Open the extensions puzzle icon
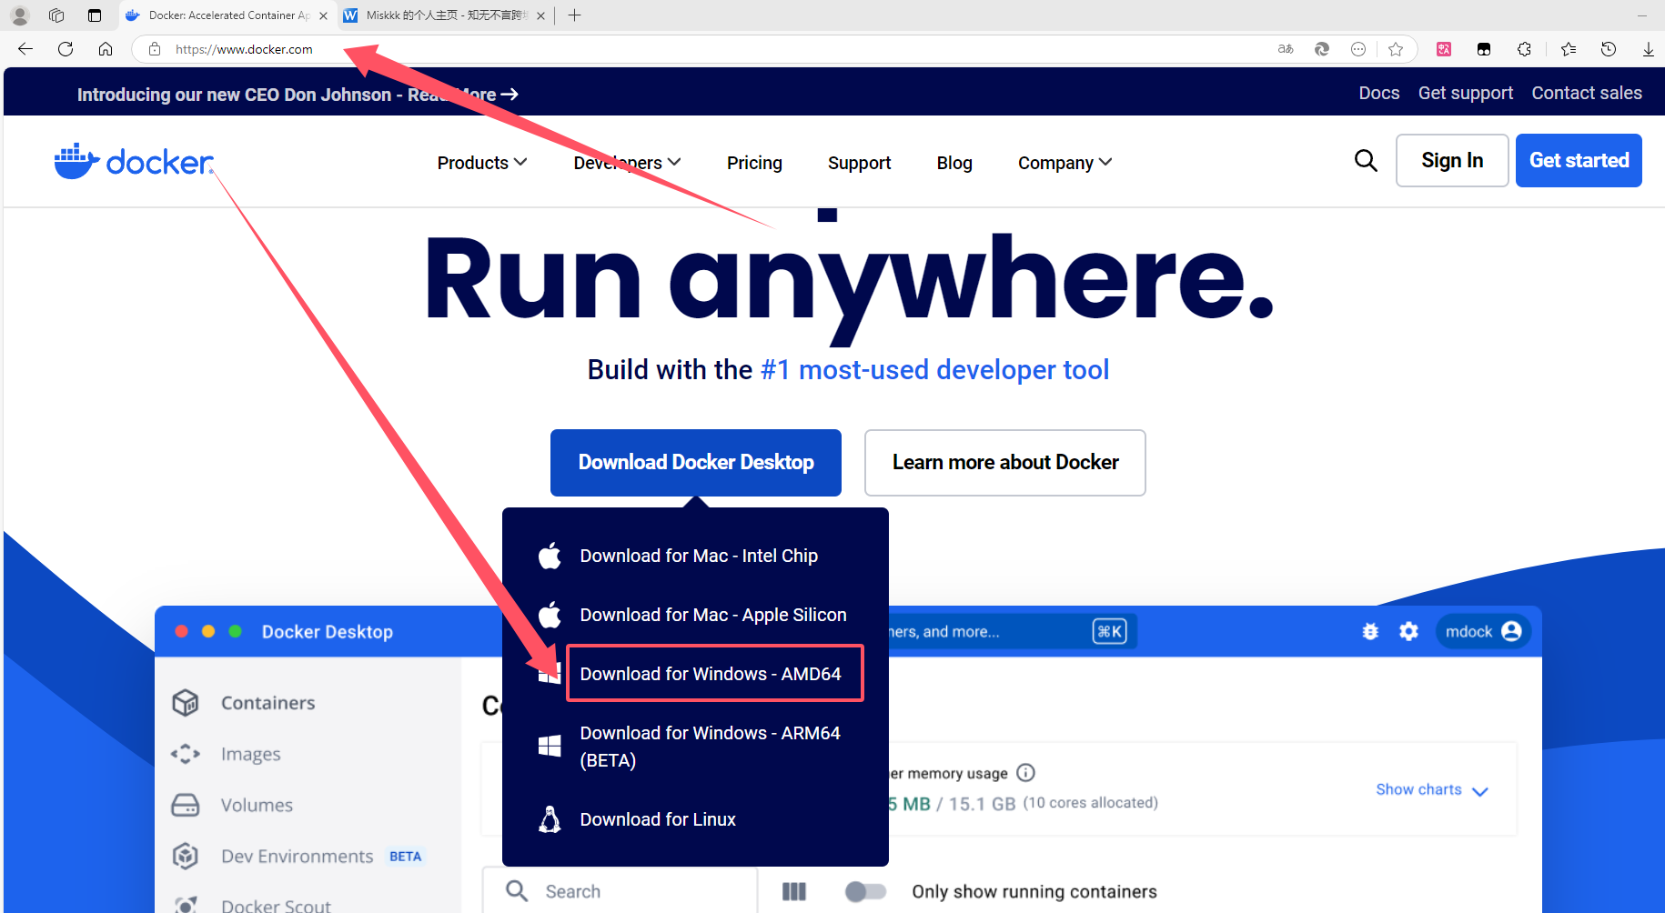Screen dimensions: 1665x913 tap(1525, 49)
